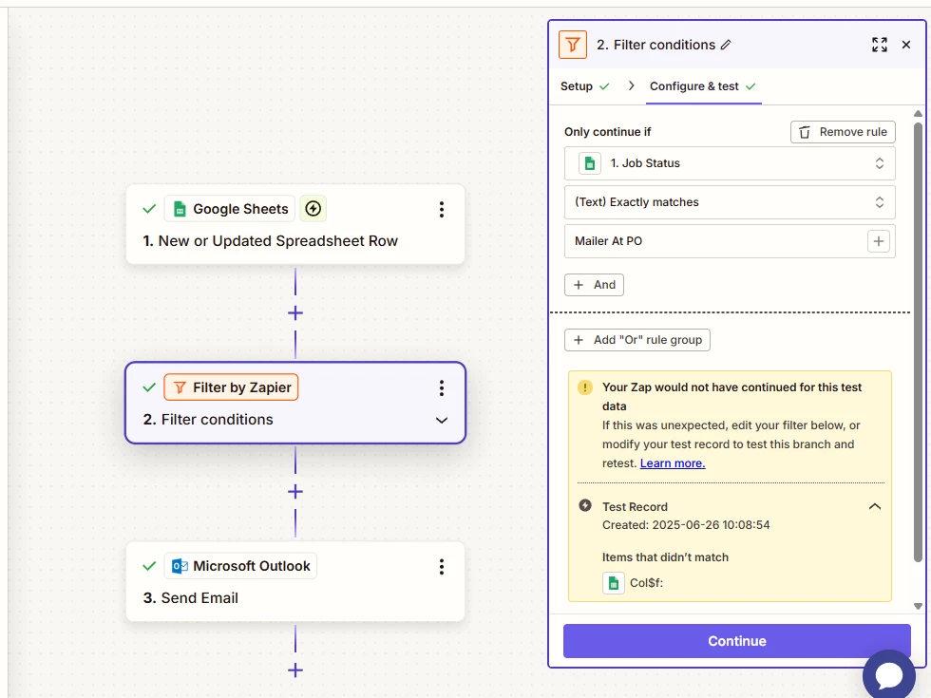The image size is (931, 698).
Task: Click the orange filter icon in panel header
Action: coord(572,45)
